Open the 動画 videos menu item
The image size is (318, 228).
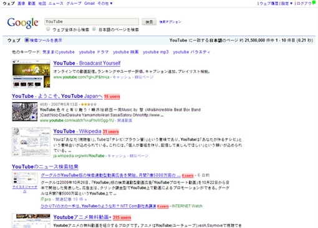click(32, 3)
